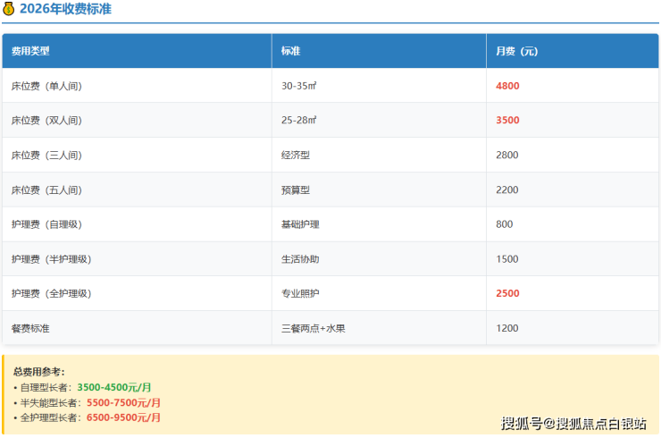This screenshot has width=661, height=438.
Task: Click the 2026年收费标准 heading
Action: coord(65,10)
